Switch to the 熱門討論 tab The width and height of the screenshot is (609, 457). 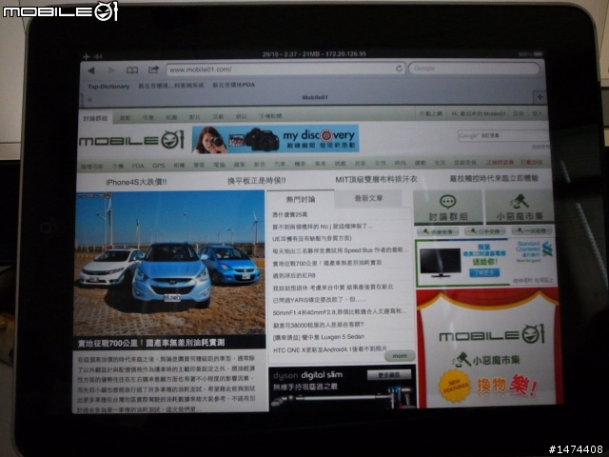(301, 199)
